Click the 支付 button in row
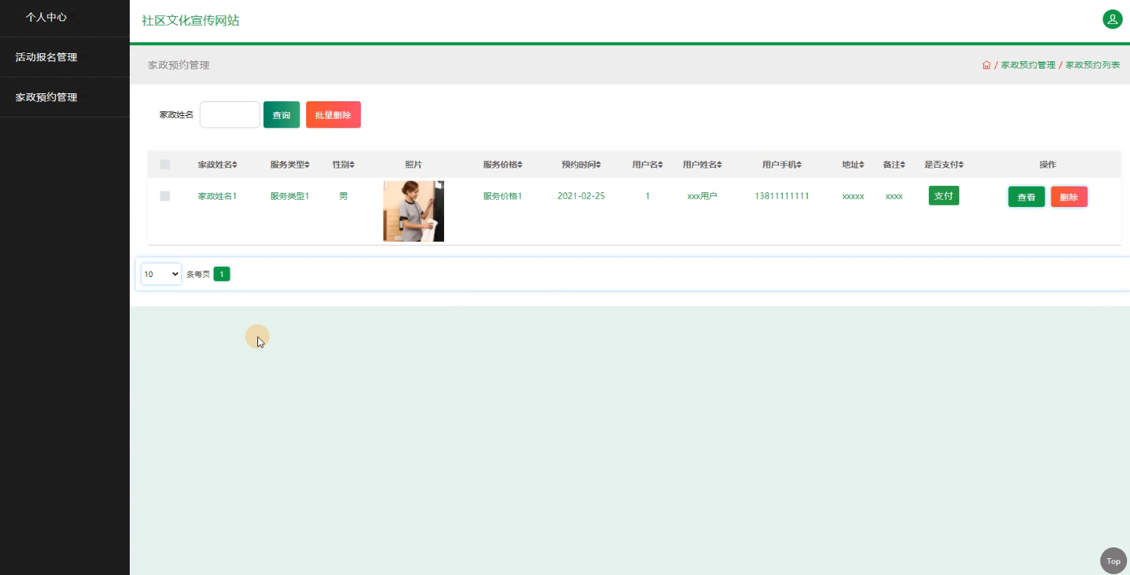The height and width of the screenshot is (575, 1130). tap(943, 195)
